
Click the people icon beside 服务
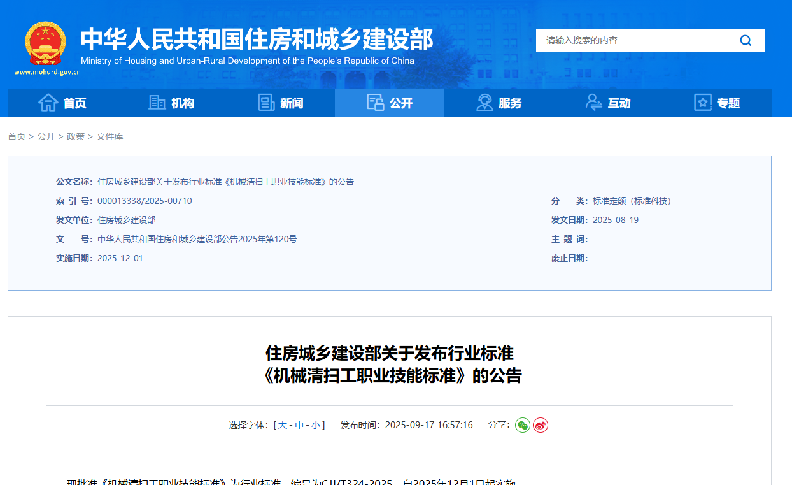484,103
